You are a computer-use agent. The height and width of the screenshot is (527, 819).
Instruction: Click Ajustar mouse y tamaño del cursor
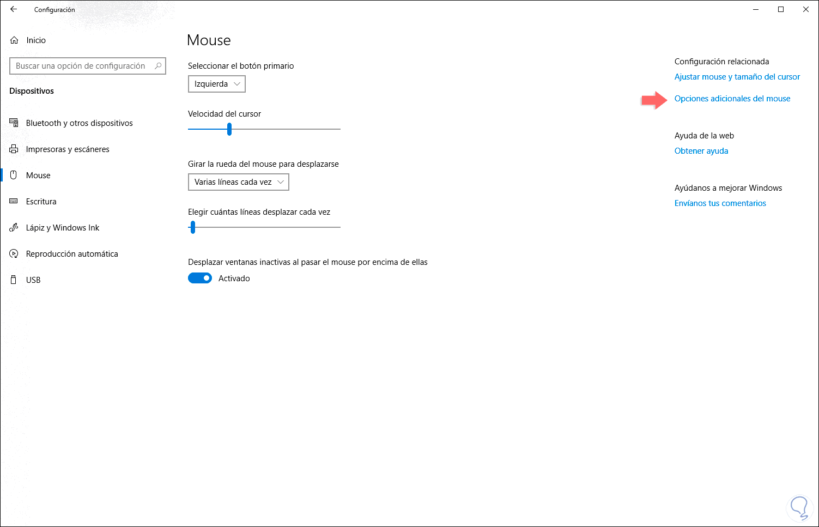(x=737, y=77)
